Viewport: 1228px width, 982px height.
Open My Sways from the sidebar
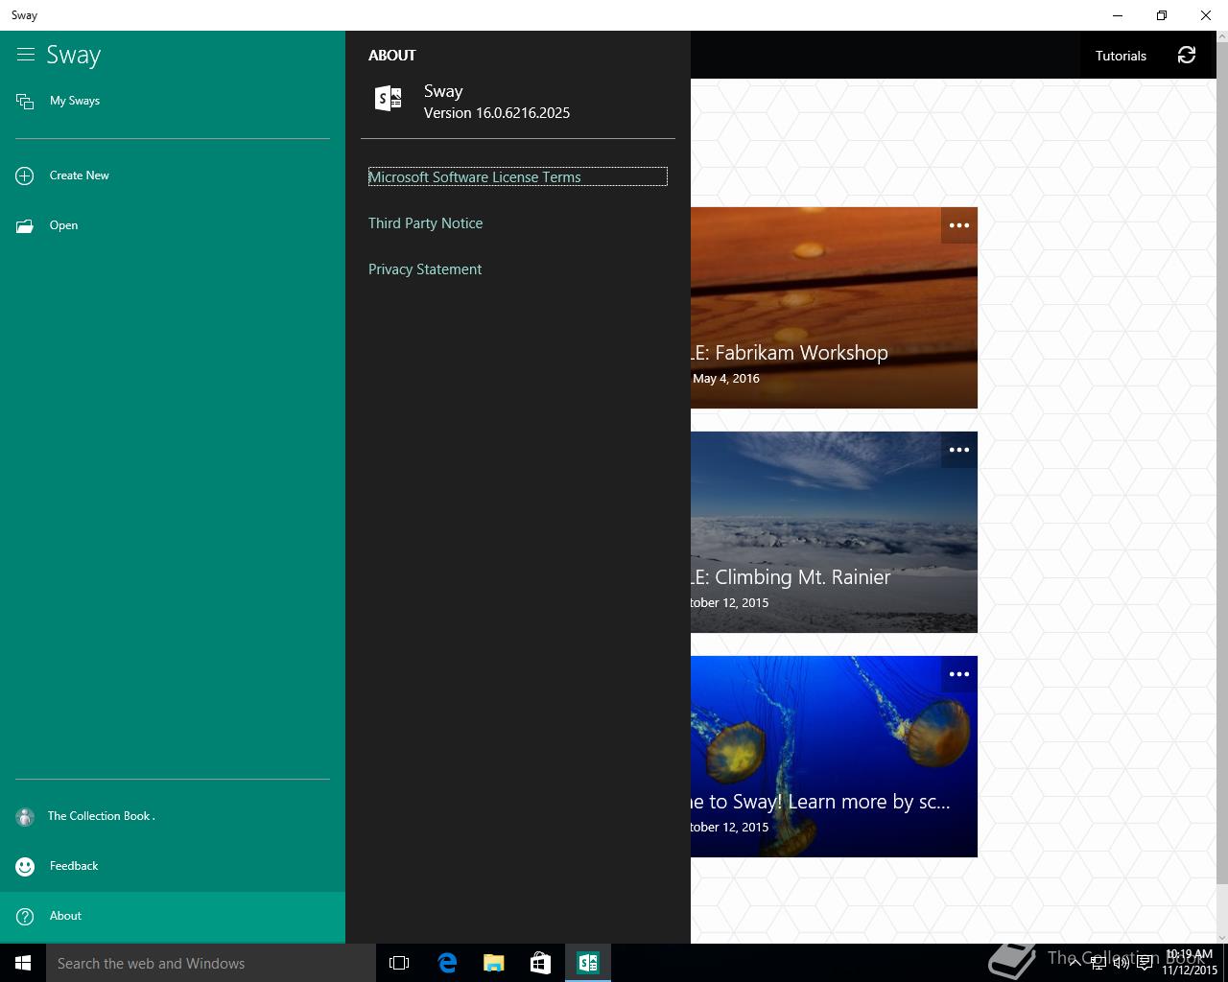[x=75, y=101]
